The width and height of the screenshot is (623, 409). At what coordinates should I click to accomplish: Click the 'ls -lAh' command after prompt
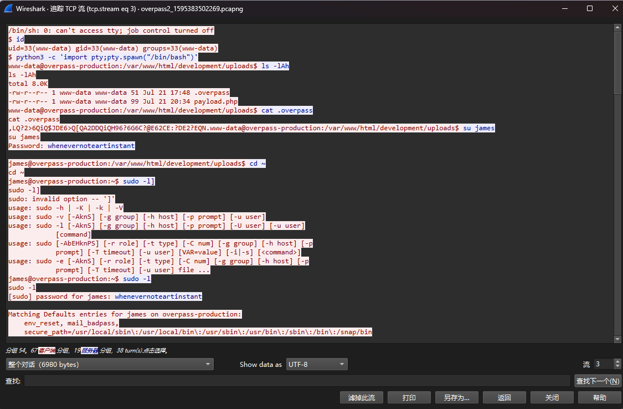(x=275, y=65)
